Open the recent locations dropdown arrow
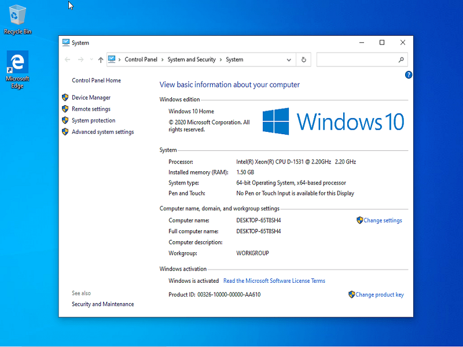The image size is (463, 347). coord(91,60)
